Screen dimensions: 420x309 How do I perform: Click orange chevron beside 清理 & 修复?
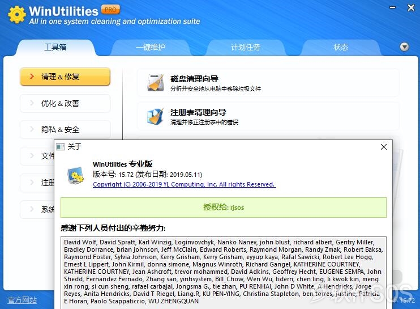point(32,76)
